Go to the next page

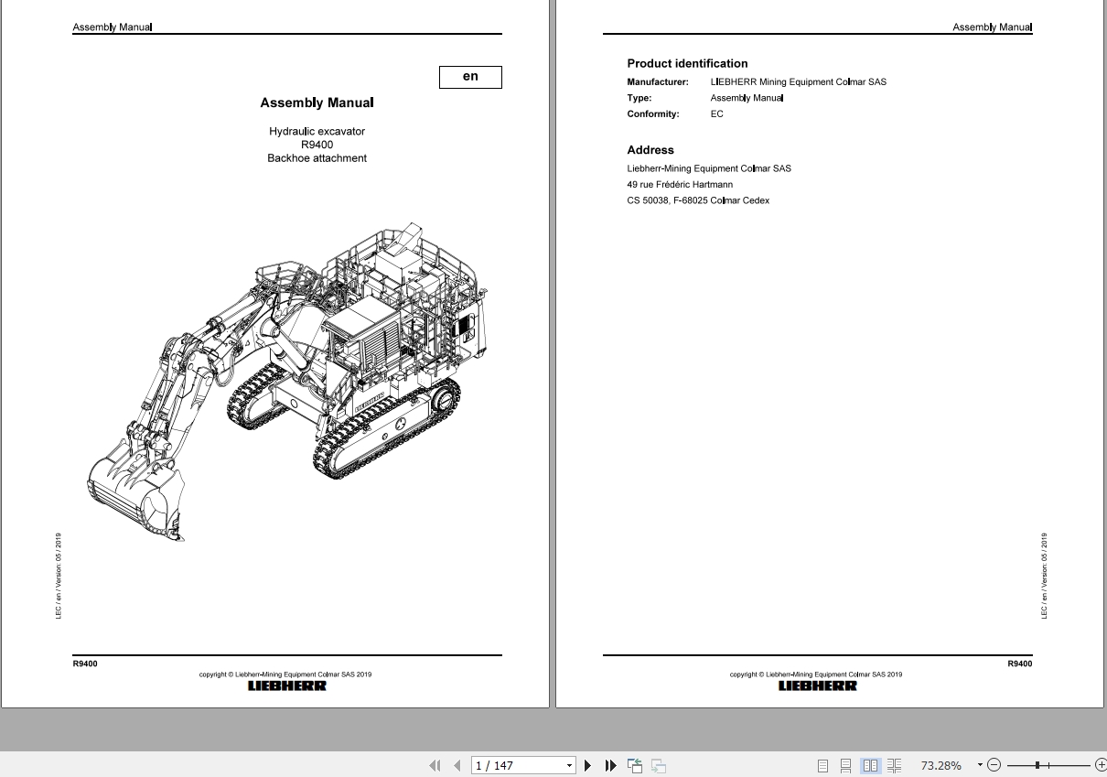click(x=587, y=765)
